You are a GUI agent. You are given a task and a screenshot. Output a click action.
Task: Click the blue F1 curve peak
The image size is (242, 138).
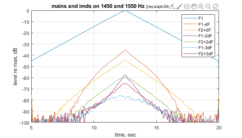[125, 11]
